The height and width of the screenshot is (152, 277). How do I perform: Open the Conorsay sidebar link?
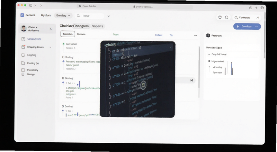pos(34,39)
